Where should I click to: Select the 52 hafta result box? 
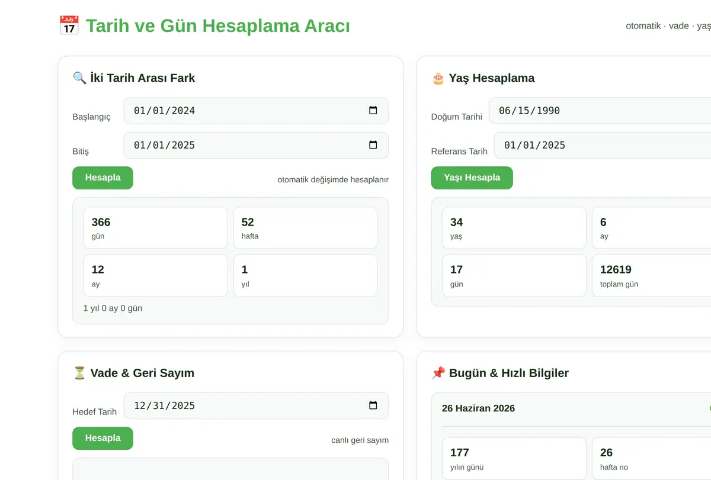[305, 228]
